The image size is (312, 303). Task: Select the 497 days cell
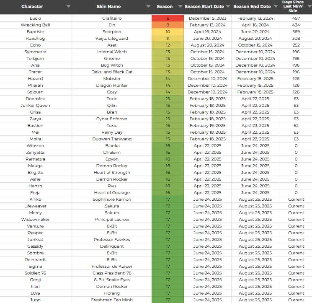(x=296, y=18)
